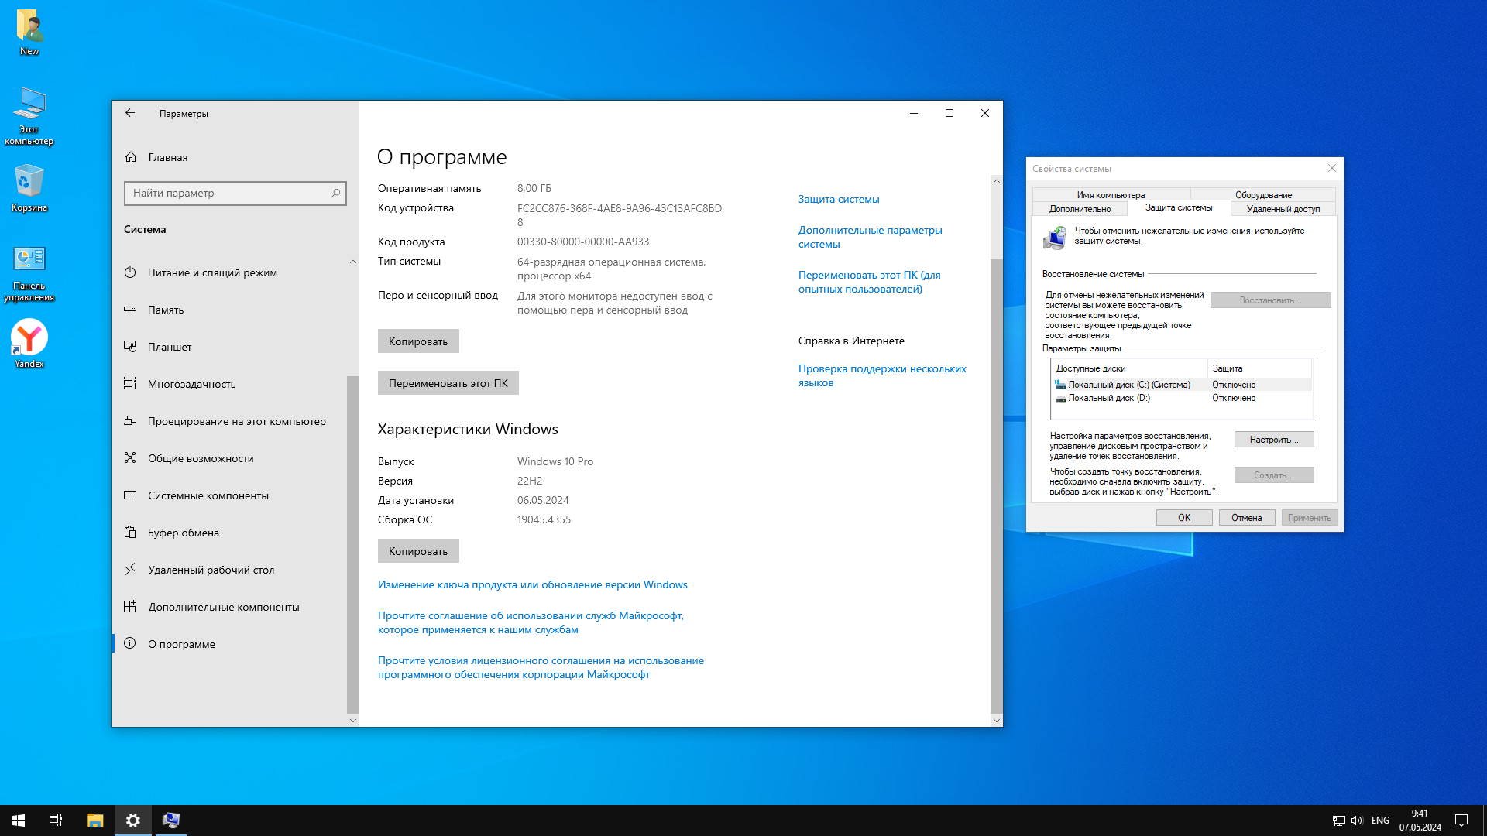
Task: Switch to the Удаленный доступ tab
Action: click(x=1283, y=209)
